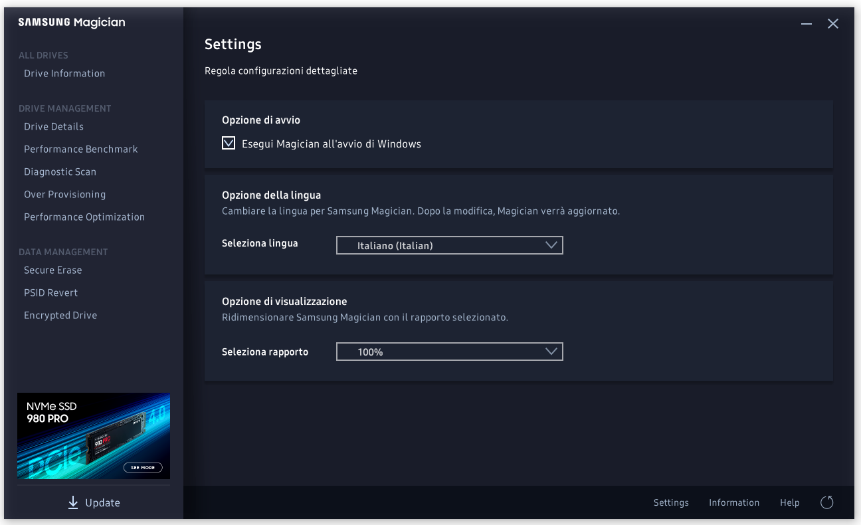Image resolution: width=861 pixels, height=525 pixels.
Task: Open Over Provisioning page
Action: coord(64,194)
